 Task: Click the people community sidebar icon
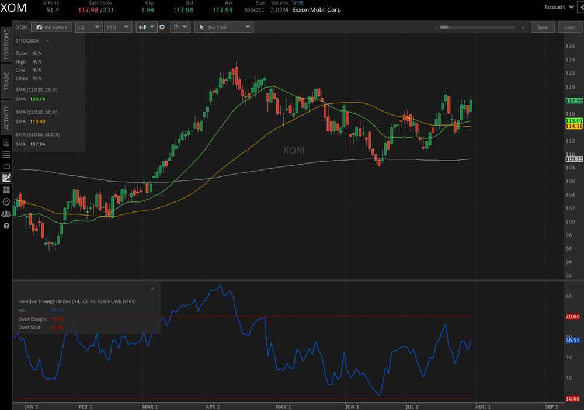(x=6, y=214)
